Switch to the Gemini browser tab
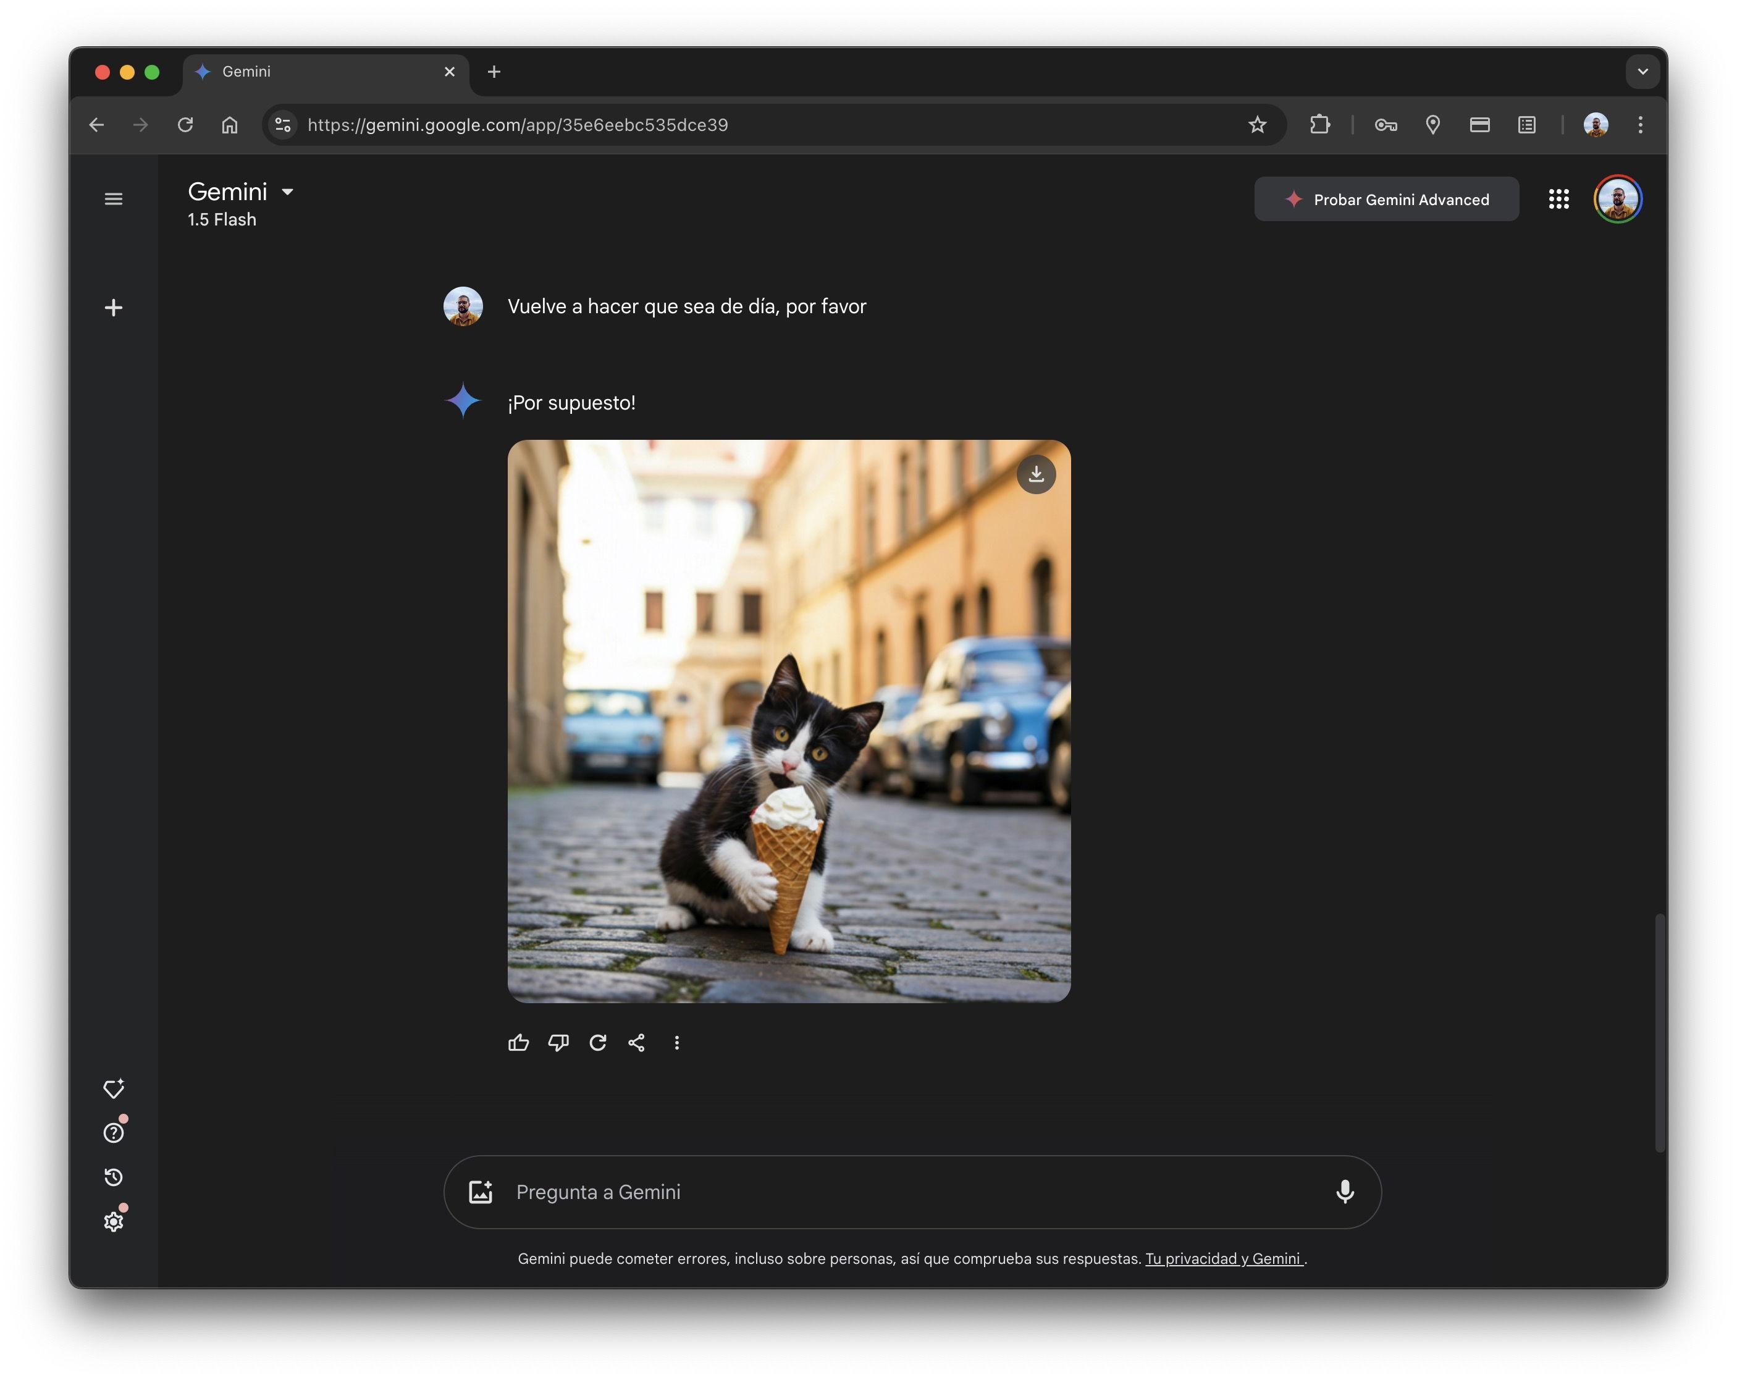 pos(325,72)
